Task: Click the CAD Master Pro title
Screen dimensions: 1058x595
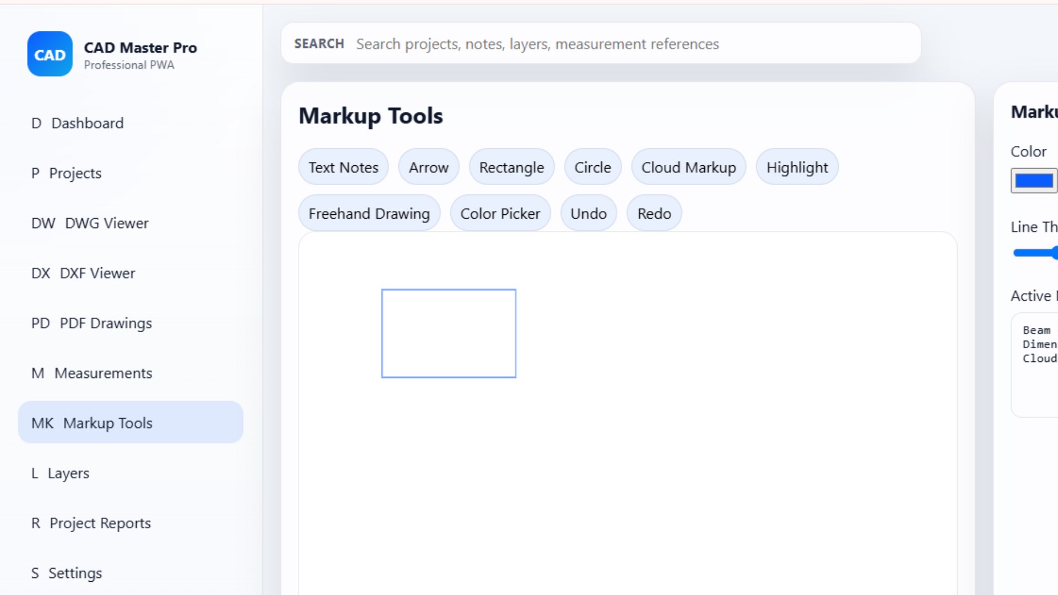Action: pos(140,47)
